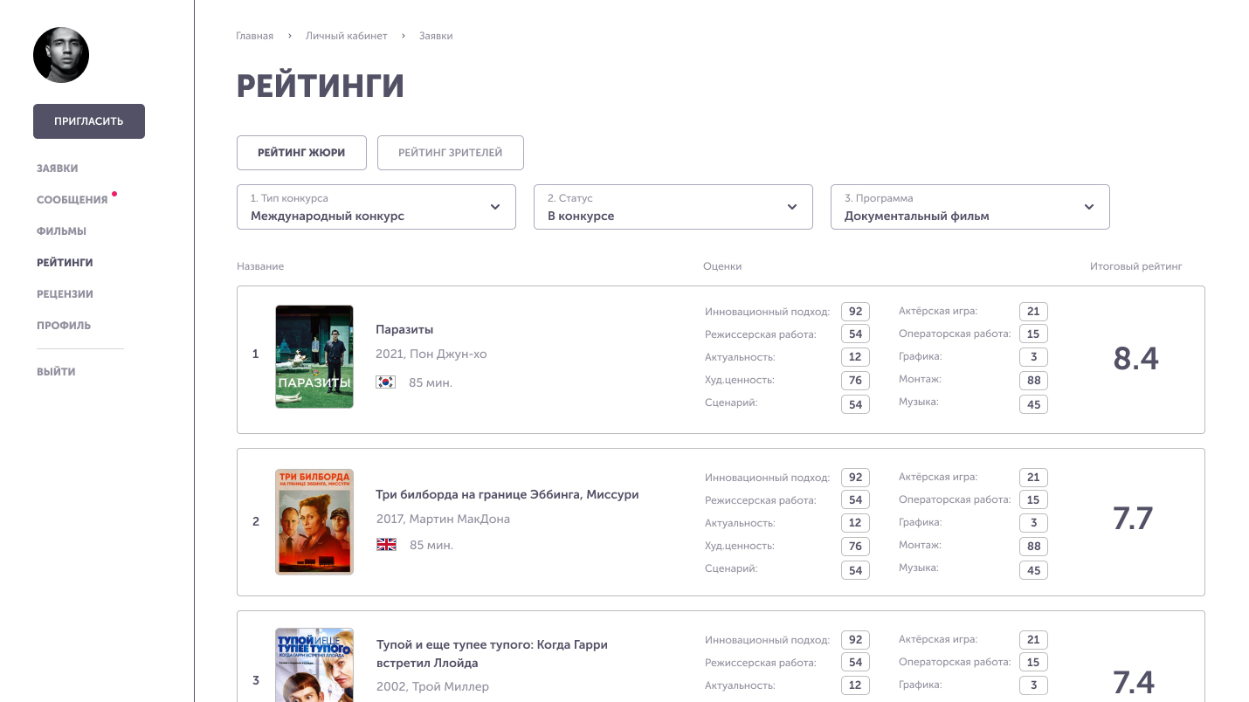
Task: Open ЗАЯВКИ in the sidebar
Action: (x=58, y=169)
